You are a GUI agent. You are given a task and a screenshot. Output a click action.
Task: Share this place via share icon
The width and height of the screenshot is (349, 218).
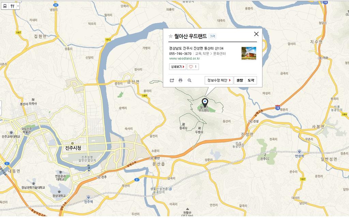click(172, 80)
